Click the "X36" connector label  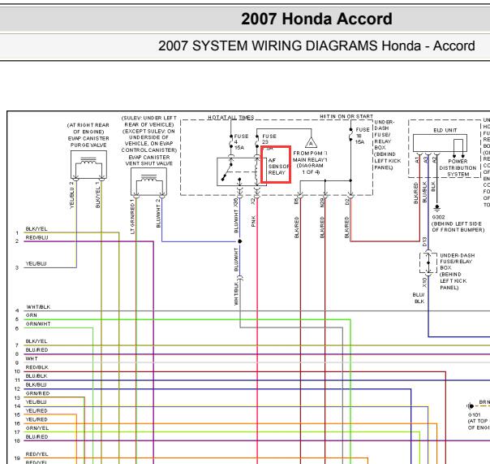click(x=236, y=202)
